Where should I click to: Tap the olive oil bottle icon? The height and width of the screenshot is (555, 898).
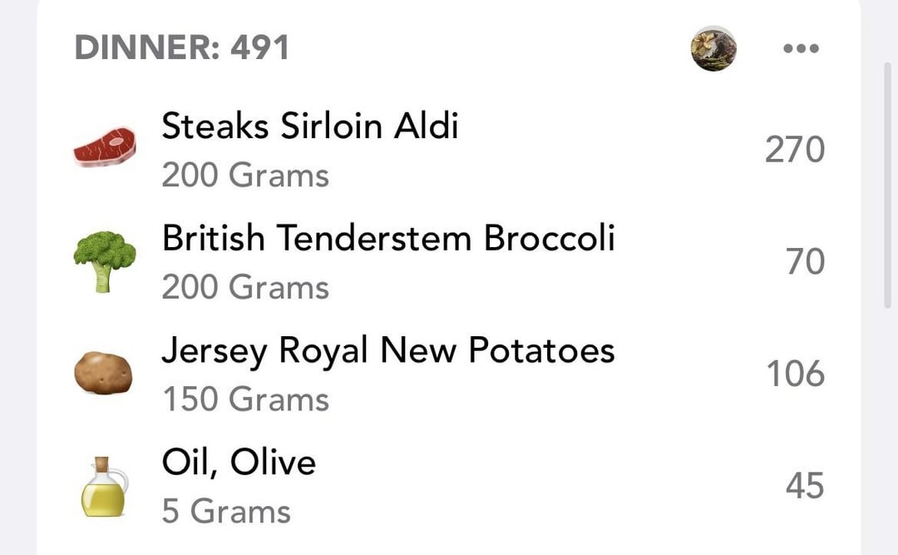click(x=104, y=487)
